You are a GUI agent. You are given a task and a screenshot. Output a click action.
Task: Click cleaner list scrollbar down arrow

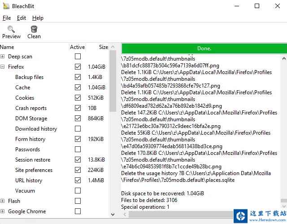click(x=113, y=214)
